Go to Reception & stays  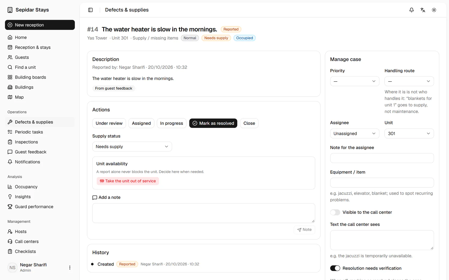pyautogui.click(x=40, y=47)
